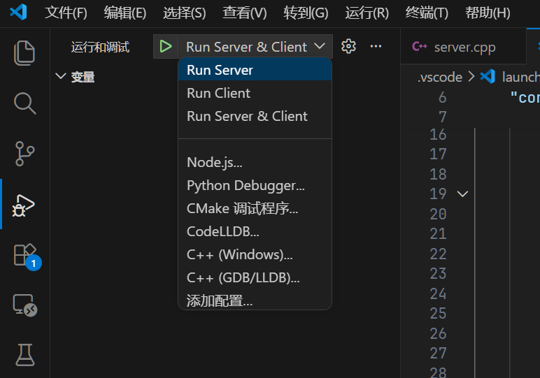Click the 变量 section header label
The height and width of the screenshot is (378, 540).
(x=83, y=76)
